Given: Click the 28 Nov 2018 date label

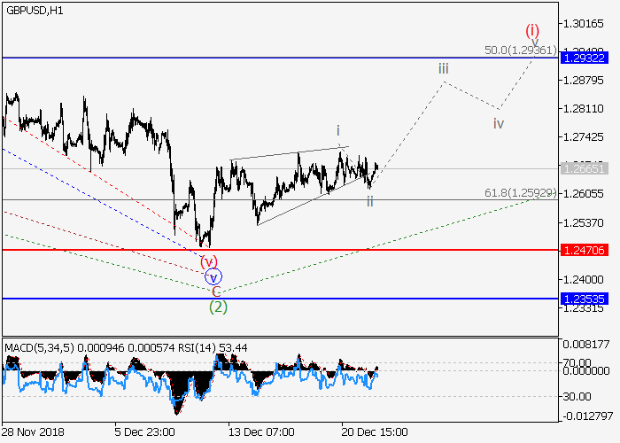Looking at the screenshot, I should 33,432.
